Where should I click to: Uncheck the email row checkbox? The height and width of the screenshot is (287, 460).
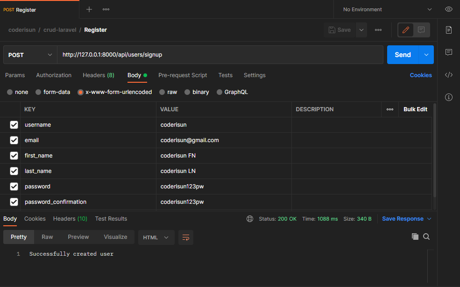click(14, 140)
